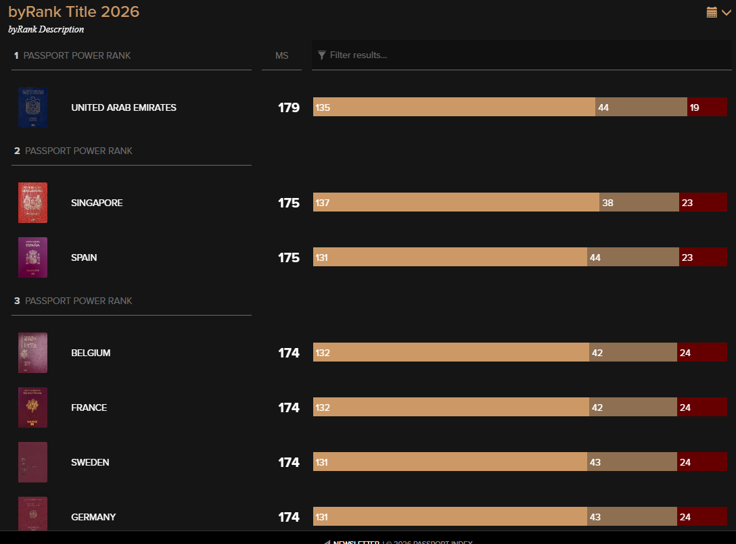Open the Singapore country name link
Viewport: 736px width, 544px height.
coord(97,203)
